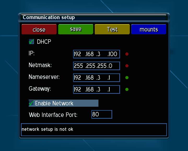The image size is (188, 151).
Task: Open the blue mounts button
Action: (x=149, y=29)
